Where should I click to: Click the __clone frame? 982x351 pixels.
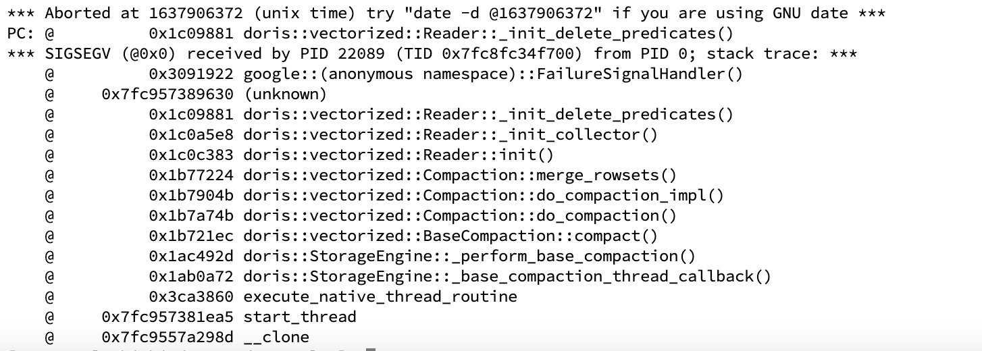coord(276,337)
